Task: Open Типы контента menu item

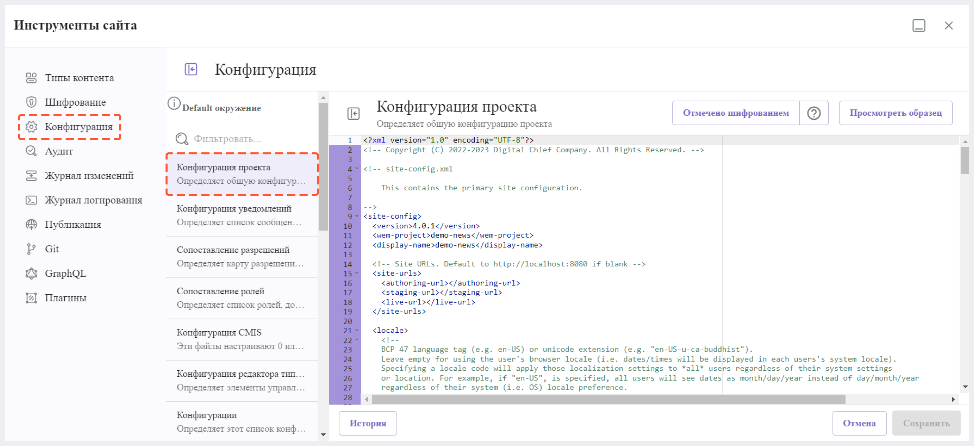Action: pyautogui.click(x=79, y=78)
